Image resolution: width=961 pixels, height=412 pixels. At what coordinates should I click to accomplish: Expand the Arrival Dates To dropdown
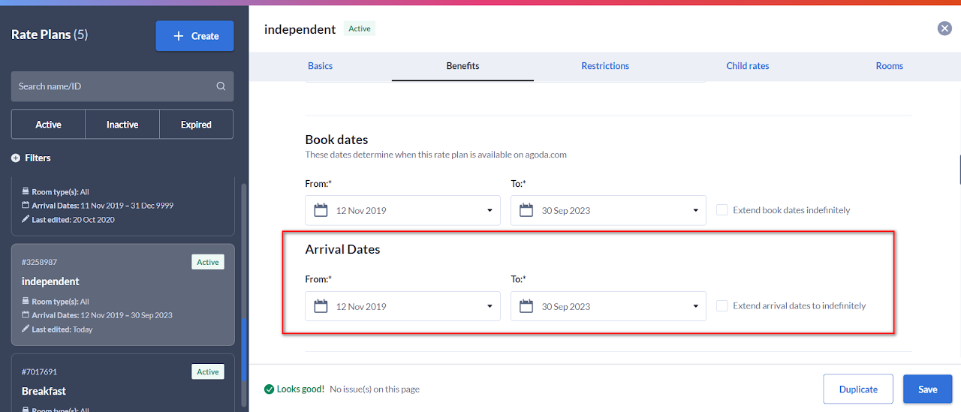point(695,306)
